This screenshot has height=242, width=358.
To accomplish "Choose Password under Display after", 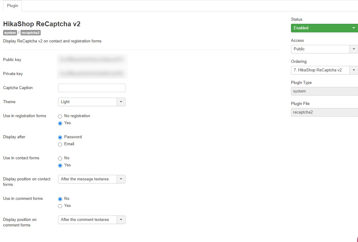I will (60, 138).
